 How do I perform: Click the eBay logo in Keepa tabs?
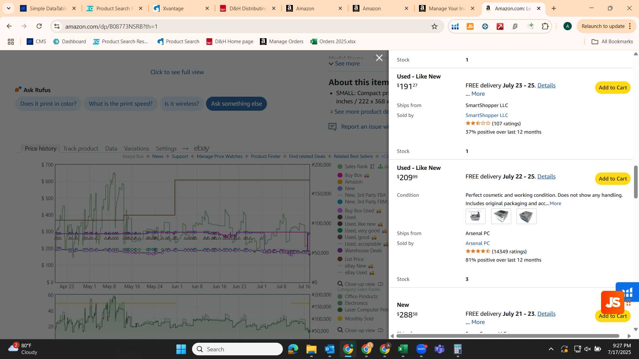[x=201, y=148]
